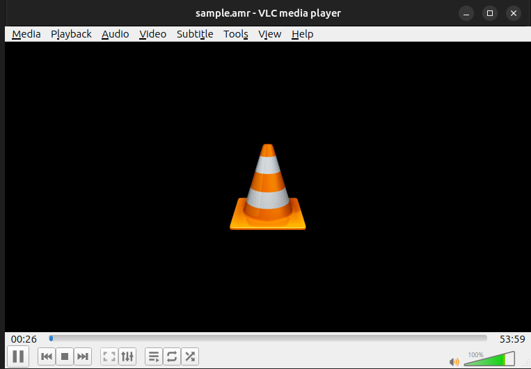Viewport: 531px width, 369px height.
Task: Skip to next media track
Action: pos(83,356)
